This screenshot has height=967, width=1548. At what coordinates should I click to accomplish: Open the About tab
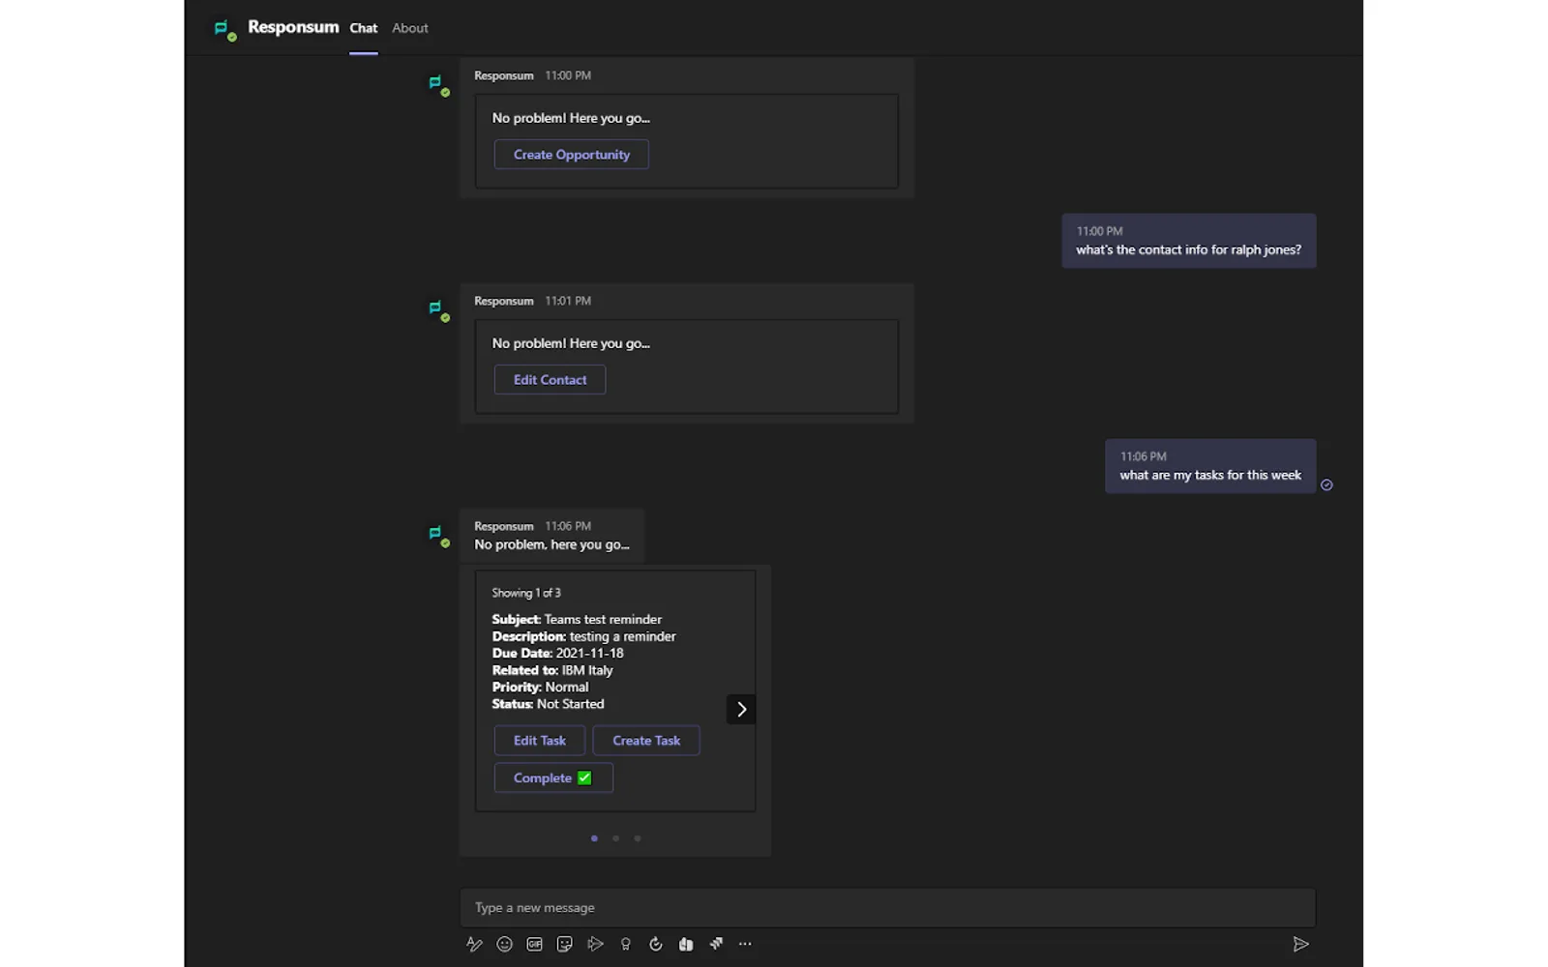click(410, 29)
